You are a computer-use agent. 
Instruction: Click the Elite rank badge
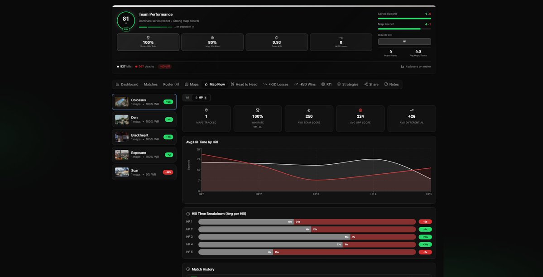point(126,29)
